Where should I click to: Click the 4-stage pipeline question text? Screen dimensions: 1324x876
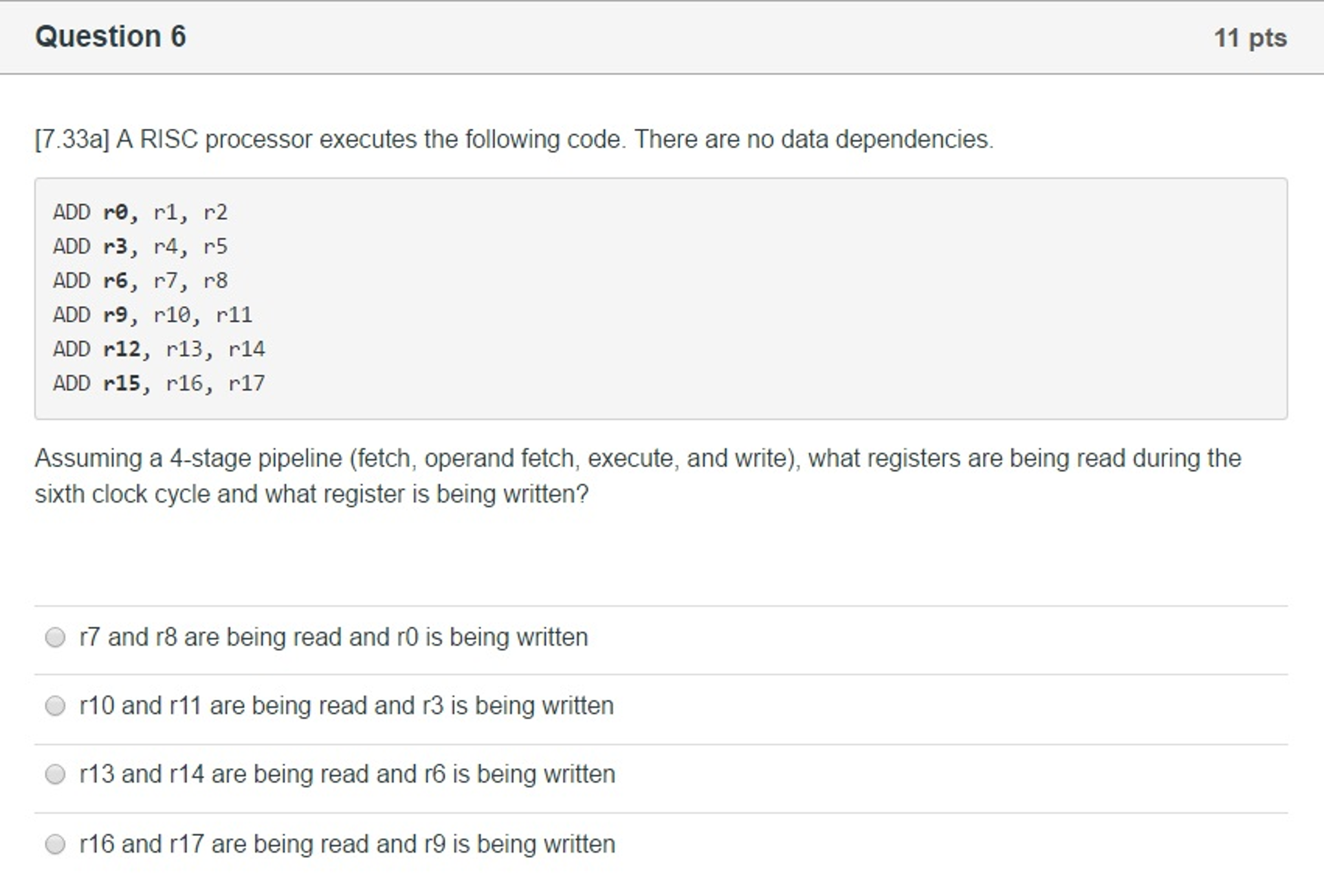pos(638,476)
